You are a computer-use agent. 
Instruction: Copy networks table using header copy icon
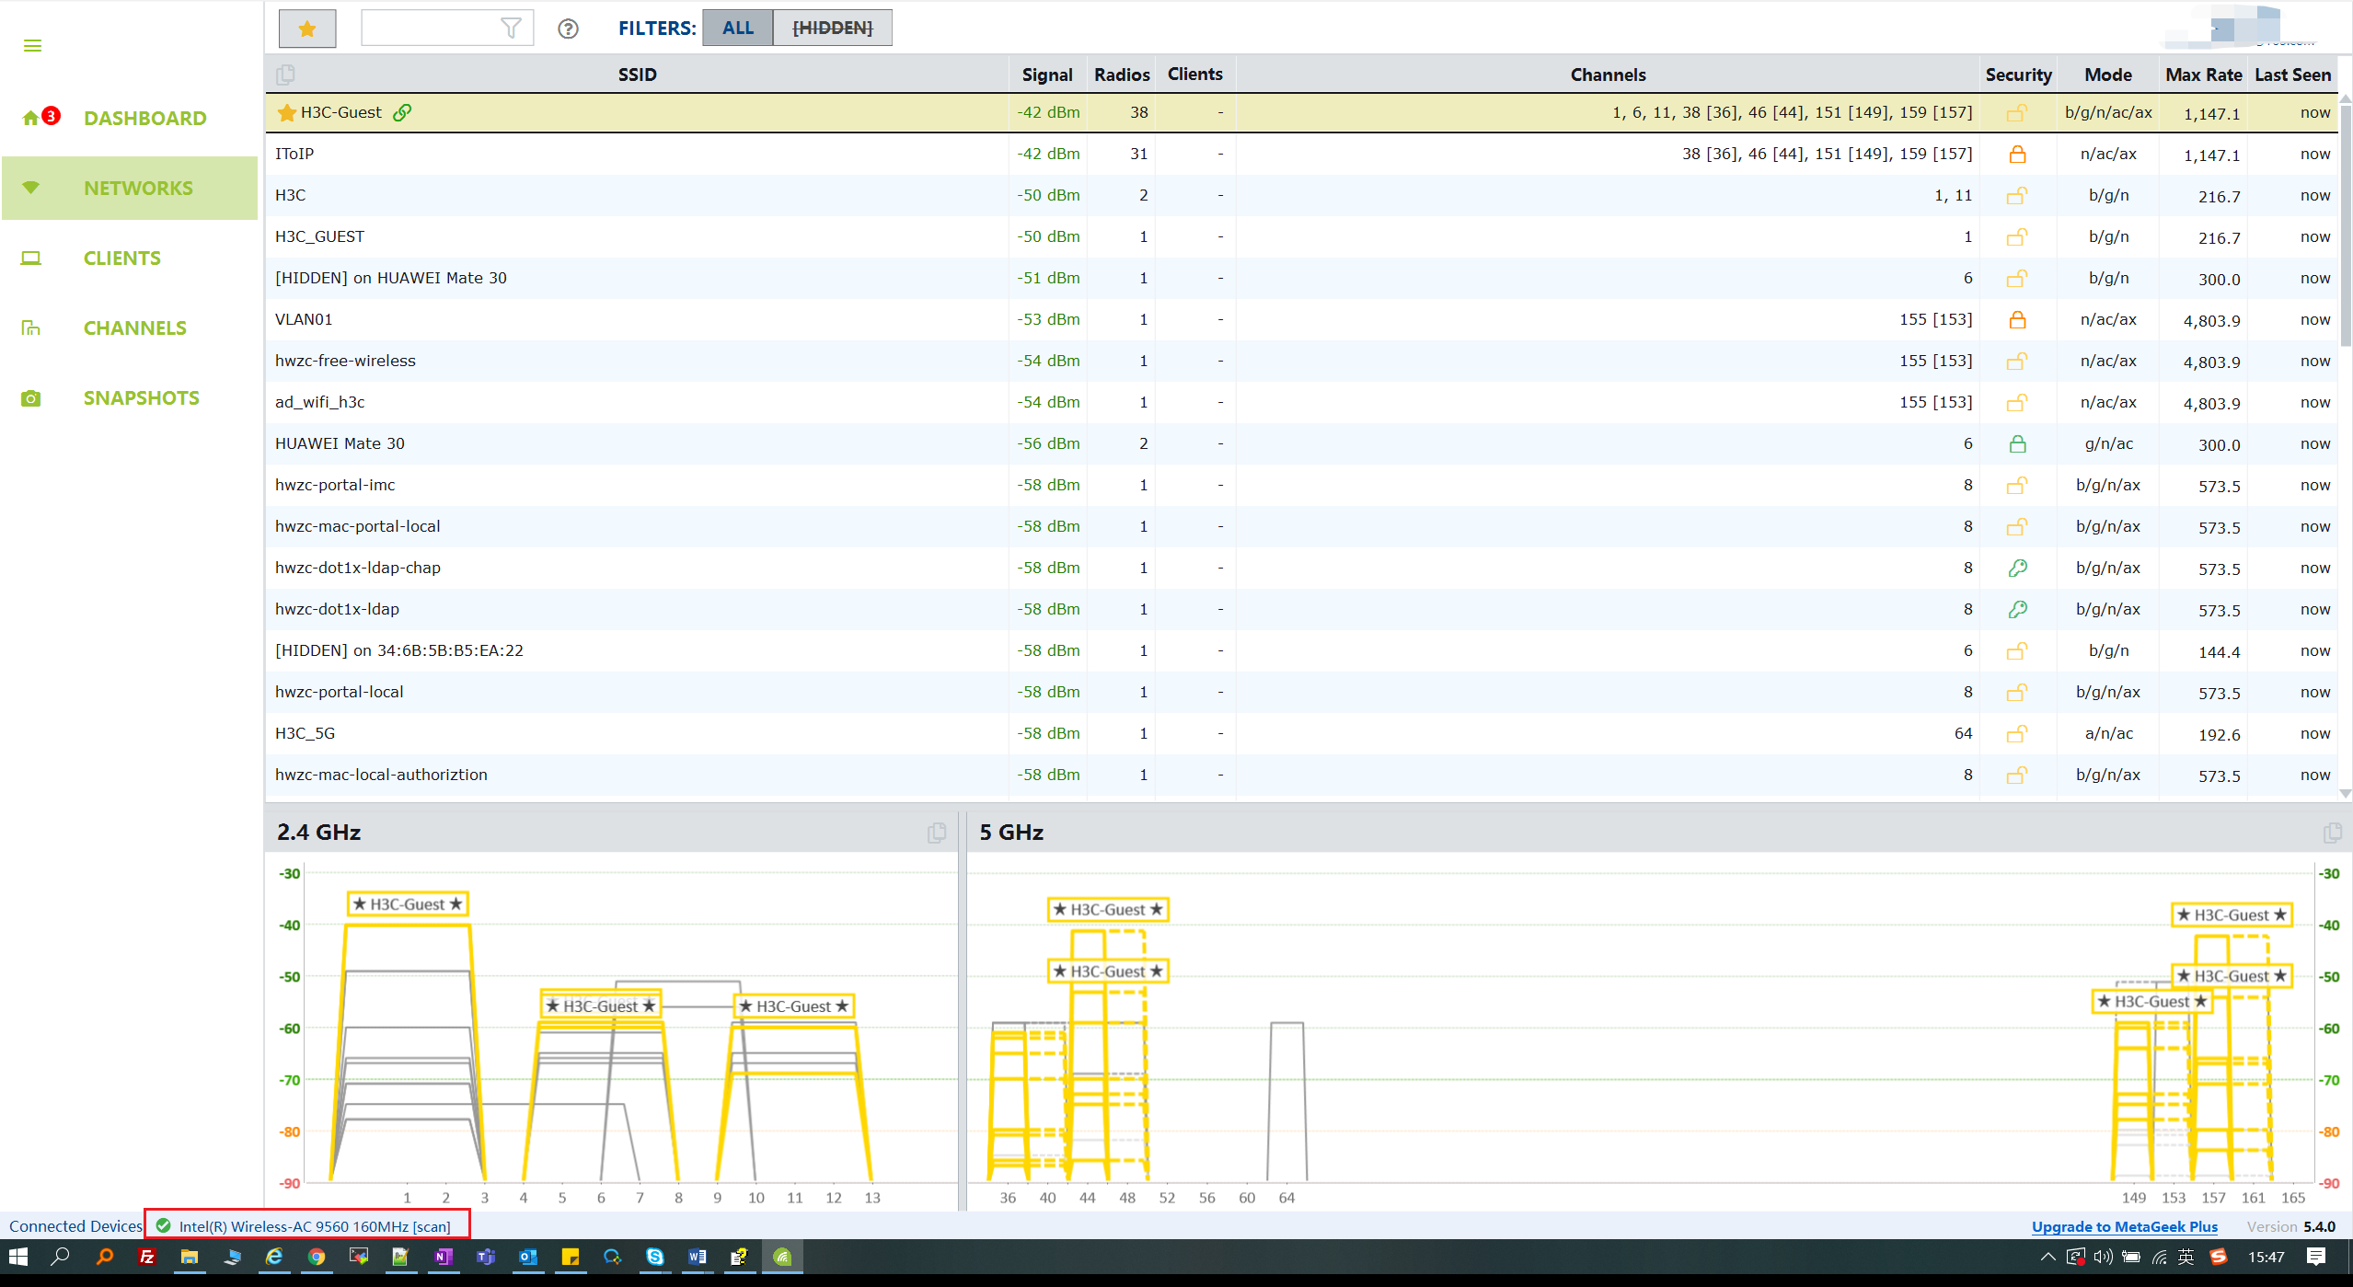(x=286, y=75)
